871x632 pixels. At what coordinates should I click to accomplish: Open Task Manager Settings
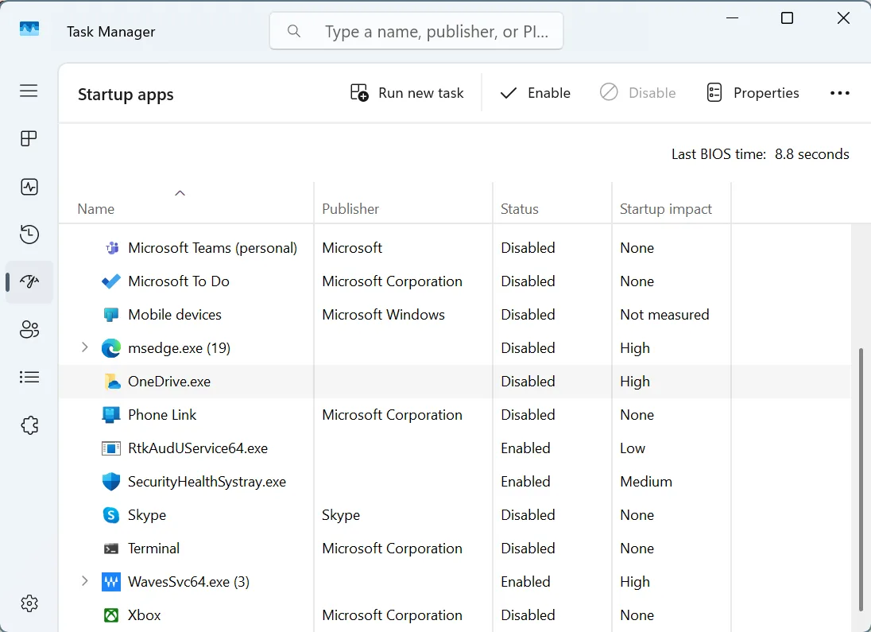[x=29, y=603]
